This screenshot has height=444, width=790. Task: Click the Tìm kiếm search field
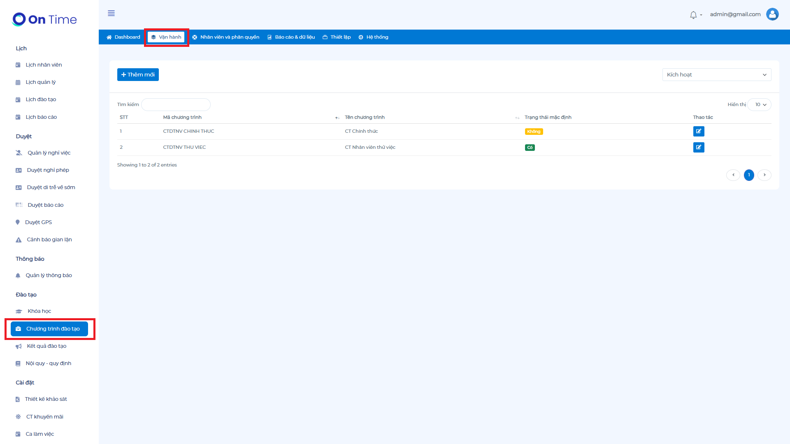point(176,105)
